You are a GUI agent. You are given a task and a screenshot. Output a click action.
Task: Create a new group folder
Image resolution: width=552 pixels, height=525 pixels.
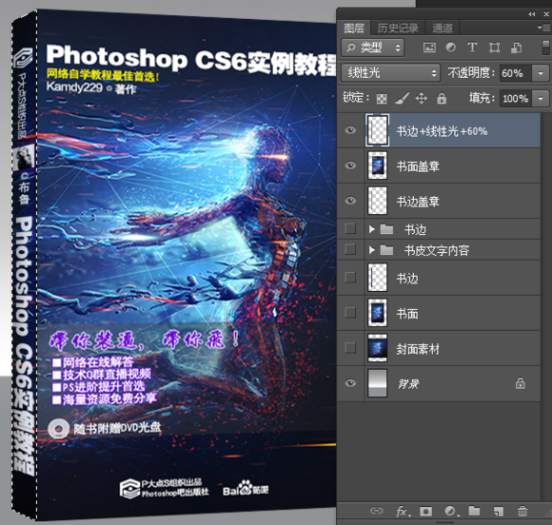[474, 511]
